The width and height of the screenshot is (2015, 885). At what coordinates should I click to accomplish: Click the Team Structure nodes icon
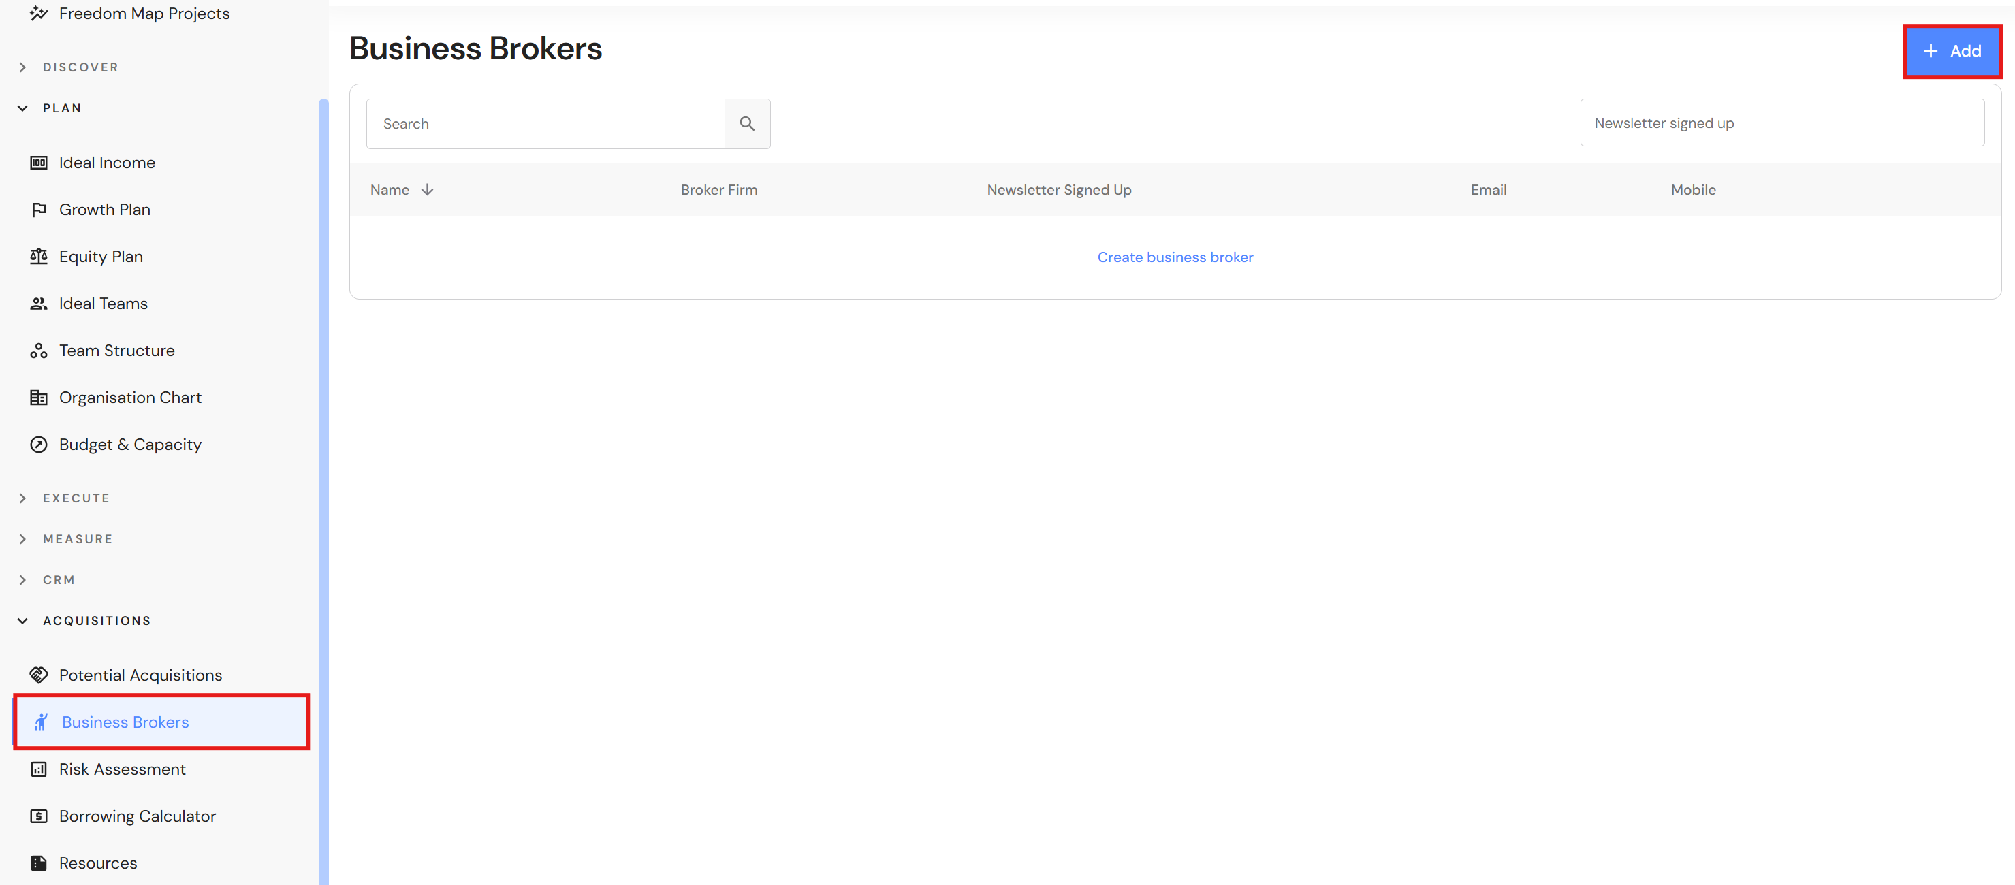pos(38,351)
